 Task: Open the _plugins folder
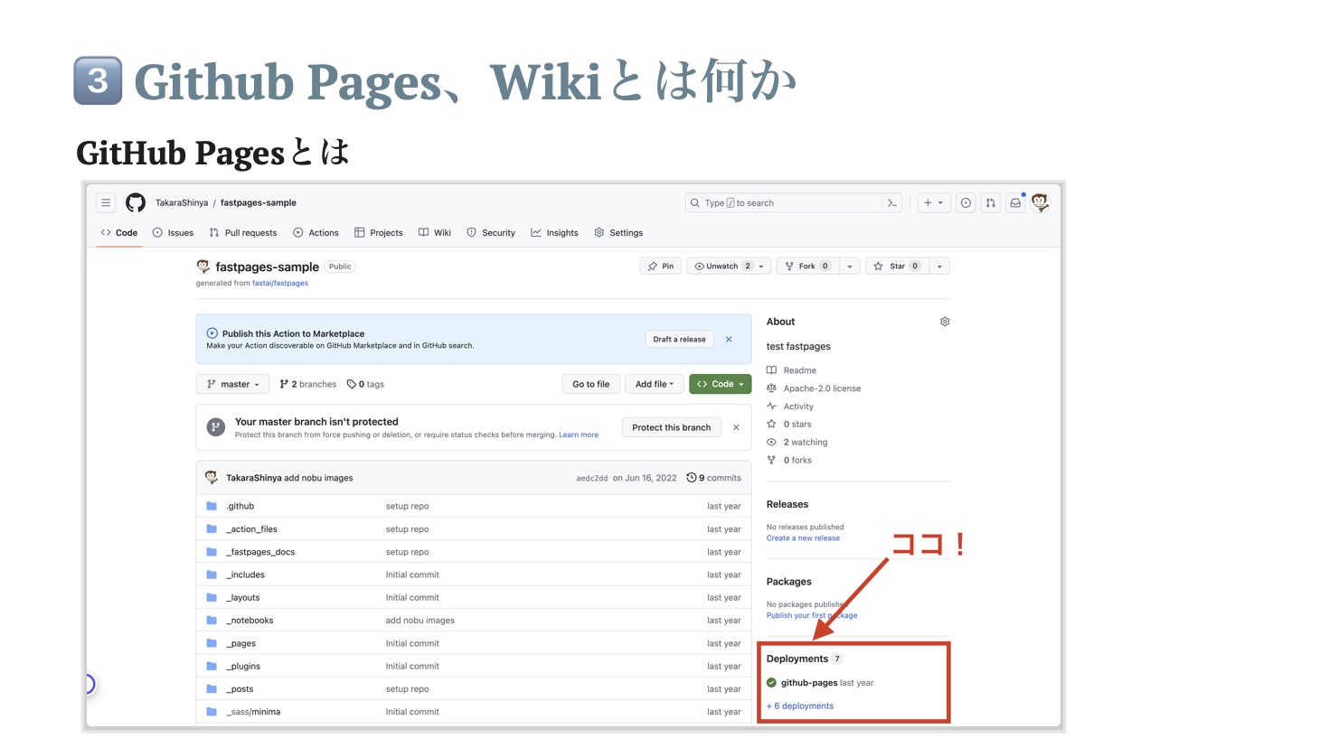coord(243,667)
